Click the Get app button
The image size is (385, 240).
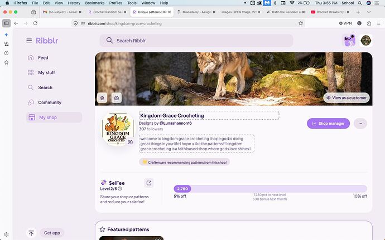click(x=52, y=233)
